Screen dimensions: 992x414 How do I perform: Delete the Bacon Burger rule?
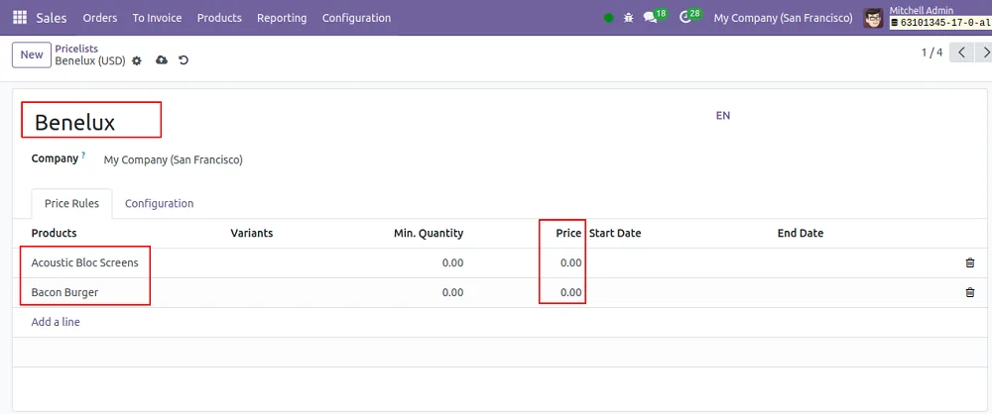coord(970,292)
